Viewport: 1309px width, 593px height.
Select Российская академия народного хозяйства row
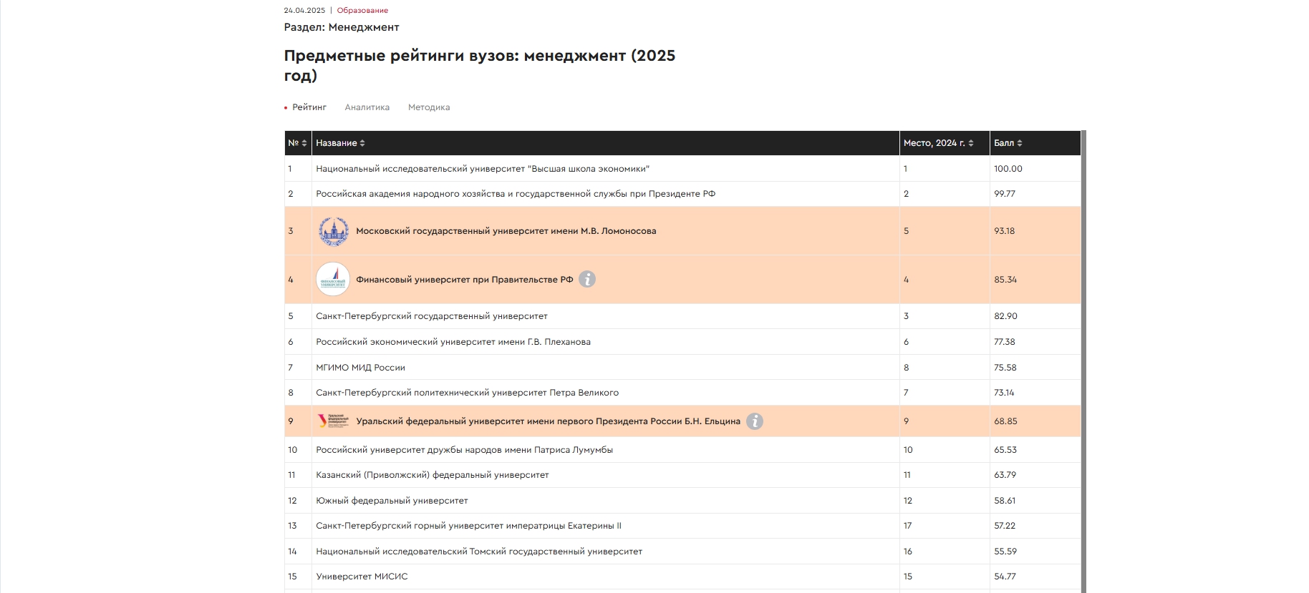point(682,194)
